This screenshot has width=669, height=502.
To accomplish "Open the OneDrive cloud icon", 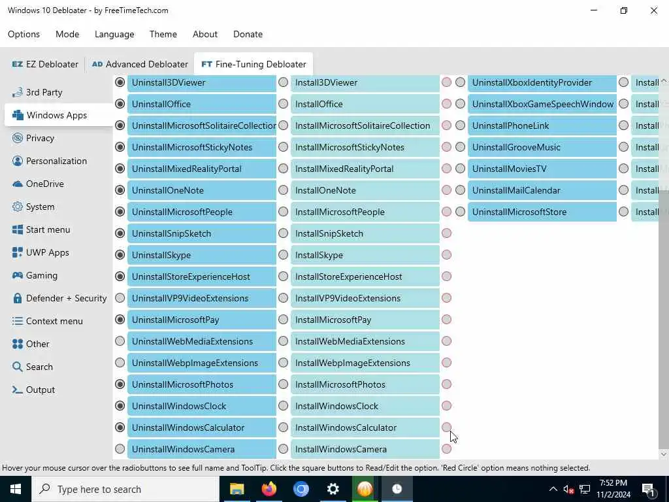I will 18,184.
